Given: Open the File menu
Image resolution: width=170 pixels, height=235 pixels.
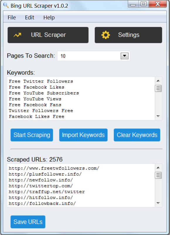Looking at the screenshot, I should 11,18.
